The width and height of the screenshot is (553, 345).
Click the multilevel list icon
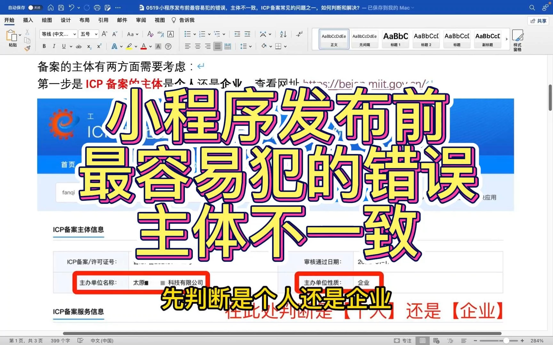[217, 34]
